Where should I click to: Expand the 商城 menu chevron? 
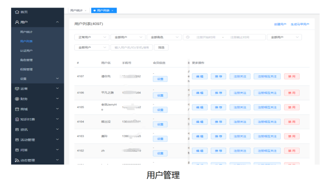click(57, 109)
